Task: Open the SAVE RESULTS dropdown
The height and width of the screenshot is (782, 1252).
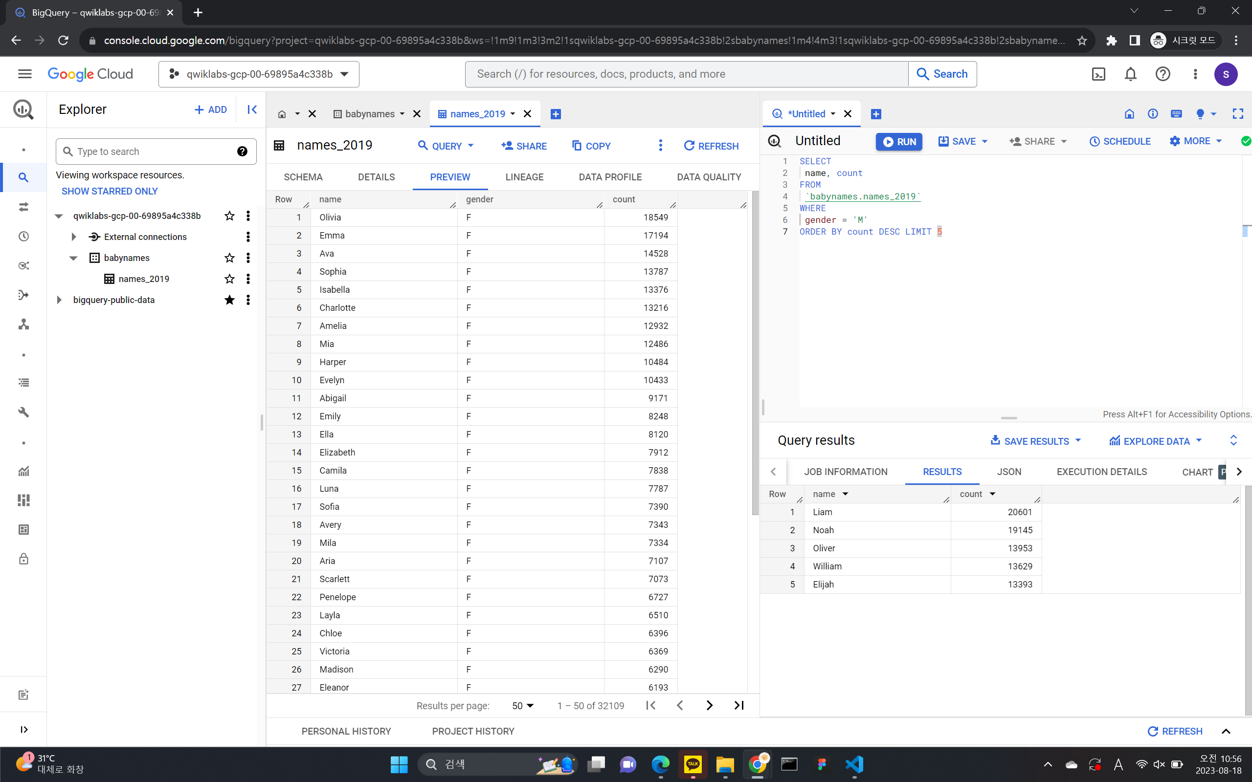Action: point(1035,441)
